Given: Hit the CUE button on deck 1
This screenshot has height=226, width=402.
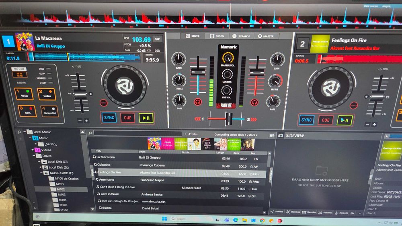Looking at the screenshot, I should [127, 118].
